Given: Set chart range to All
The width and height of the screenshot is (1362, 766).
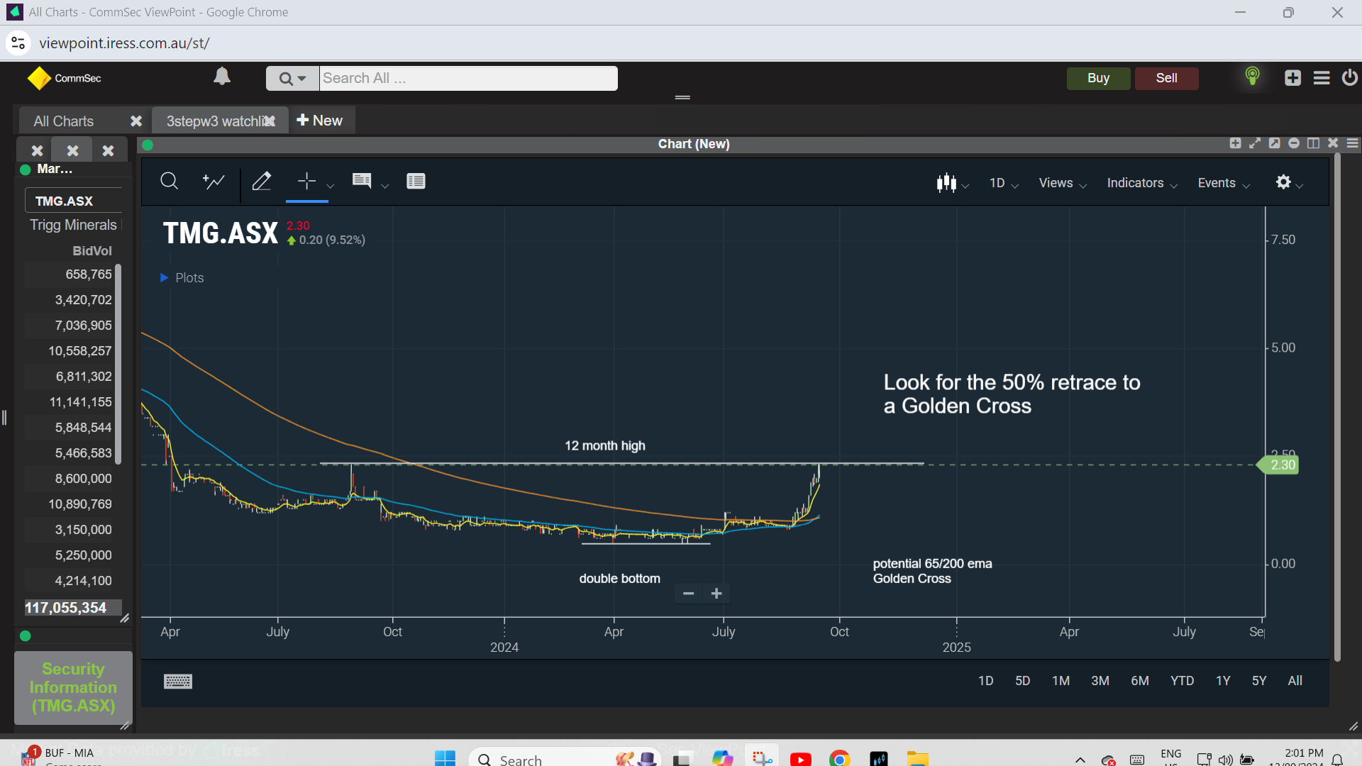Looking at the screenshot, I should pyautogui.click(x=1295, y=681).
